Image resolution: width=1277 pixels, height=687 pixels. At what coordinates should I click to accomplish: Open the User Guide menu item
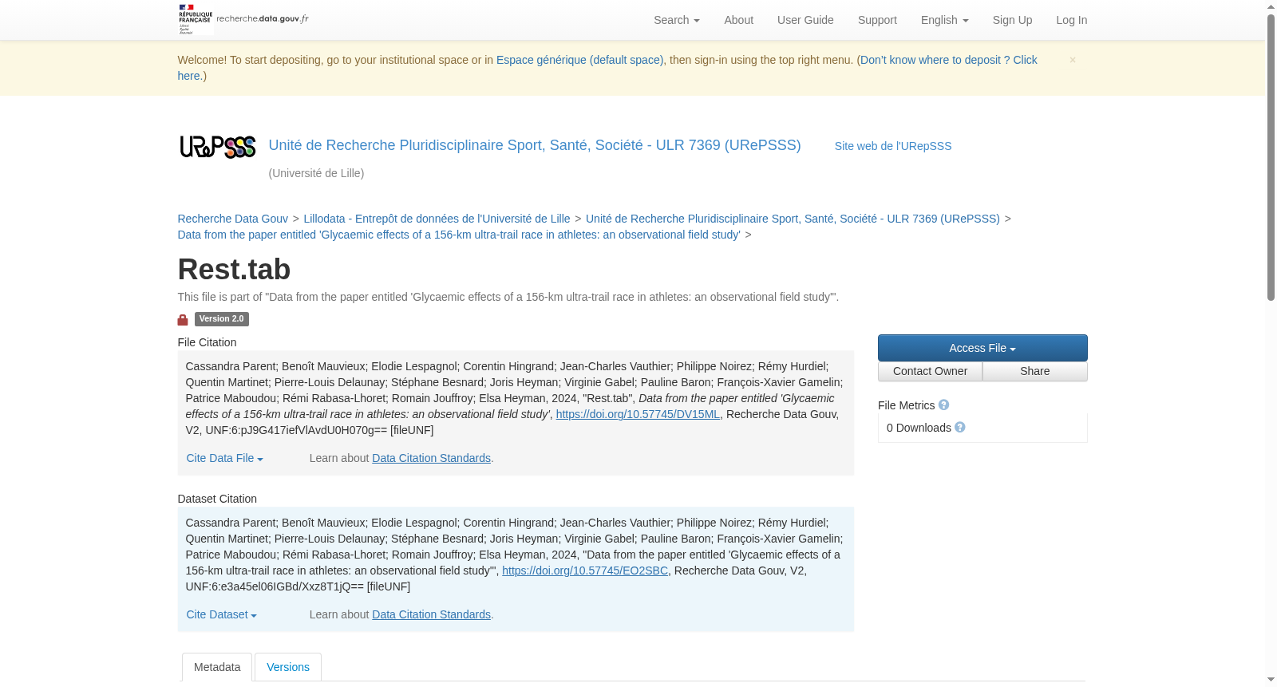pyautogui.click(x=805, y=20)
